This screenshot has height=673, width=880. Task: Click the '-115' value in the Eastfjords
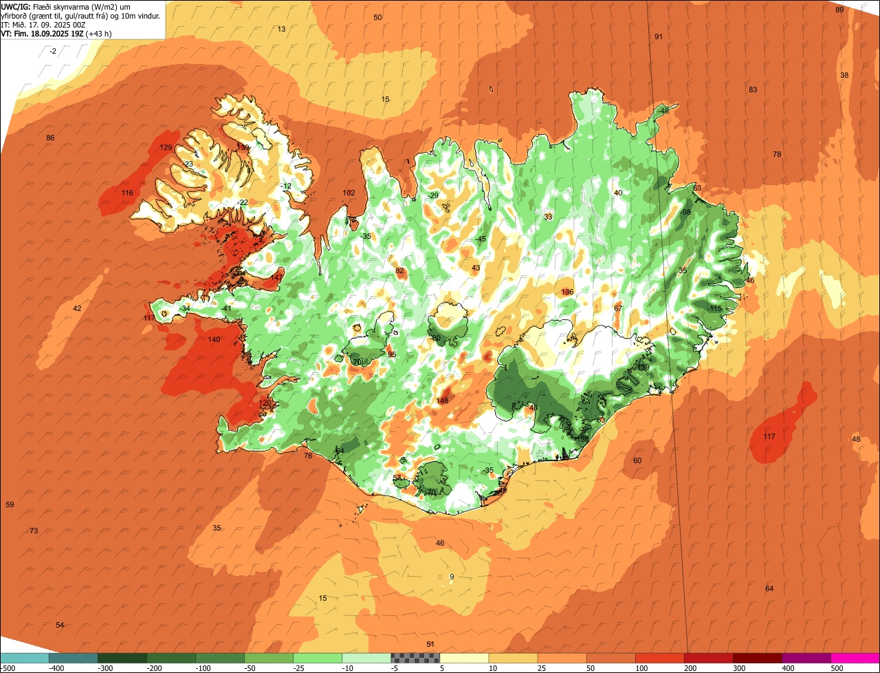[715, 308]
